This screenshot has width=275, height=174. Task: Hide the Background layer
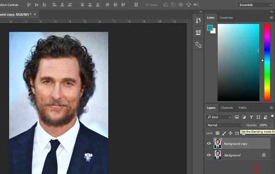tap(209, 155)
